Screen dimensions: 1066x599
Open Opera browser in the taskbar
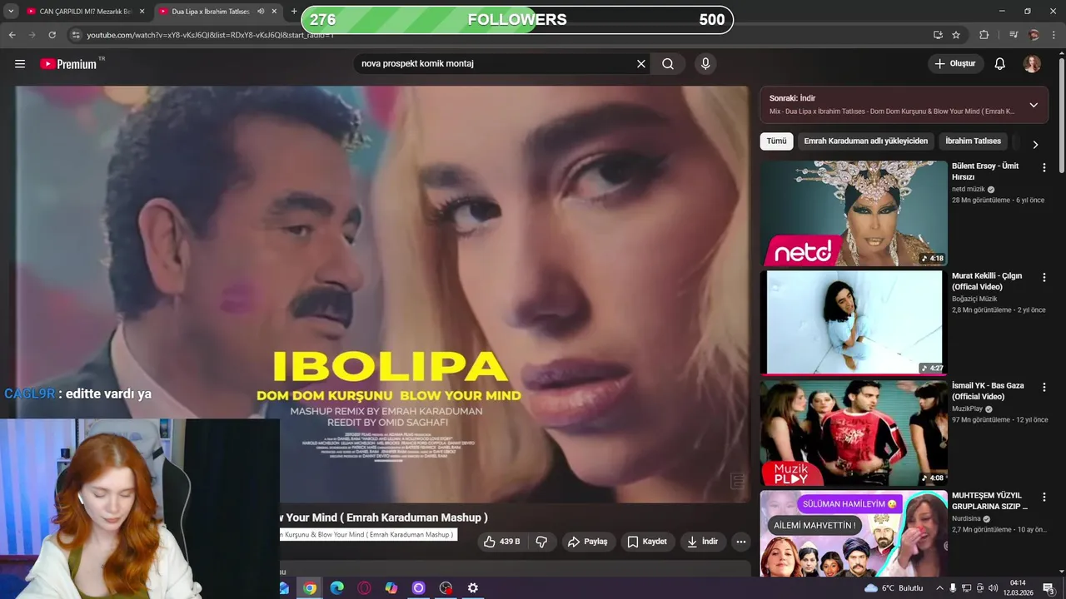pyautogui.click(x=364, y=588)
